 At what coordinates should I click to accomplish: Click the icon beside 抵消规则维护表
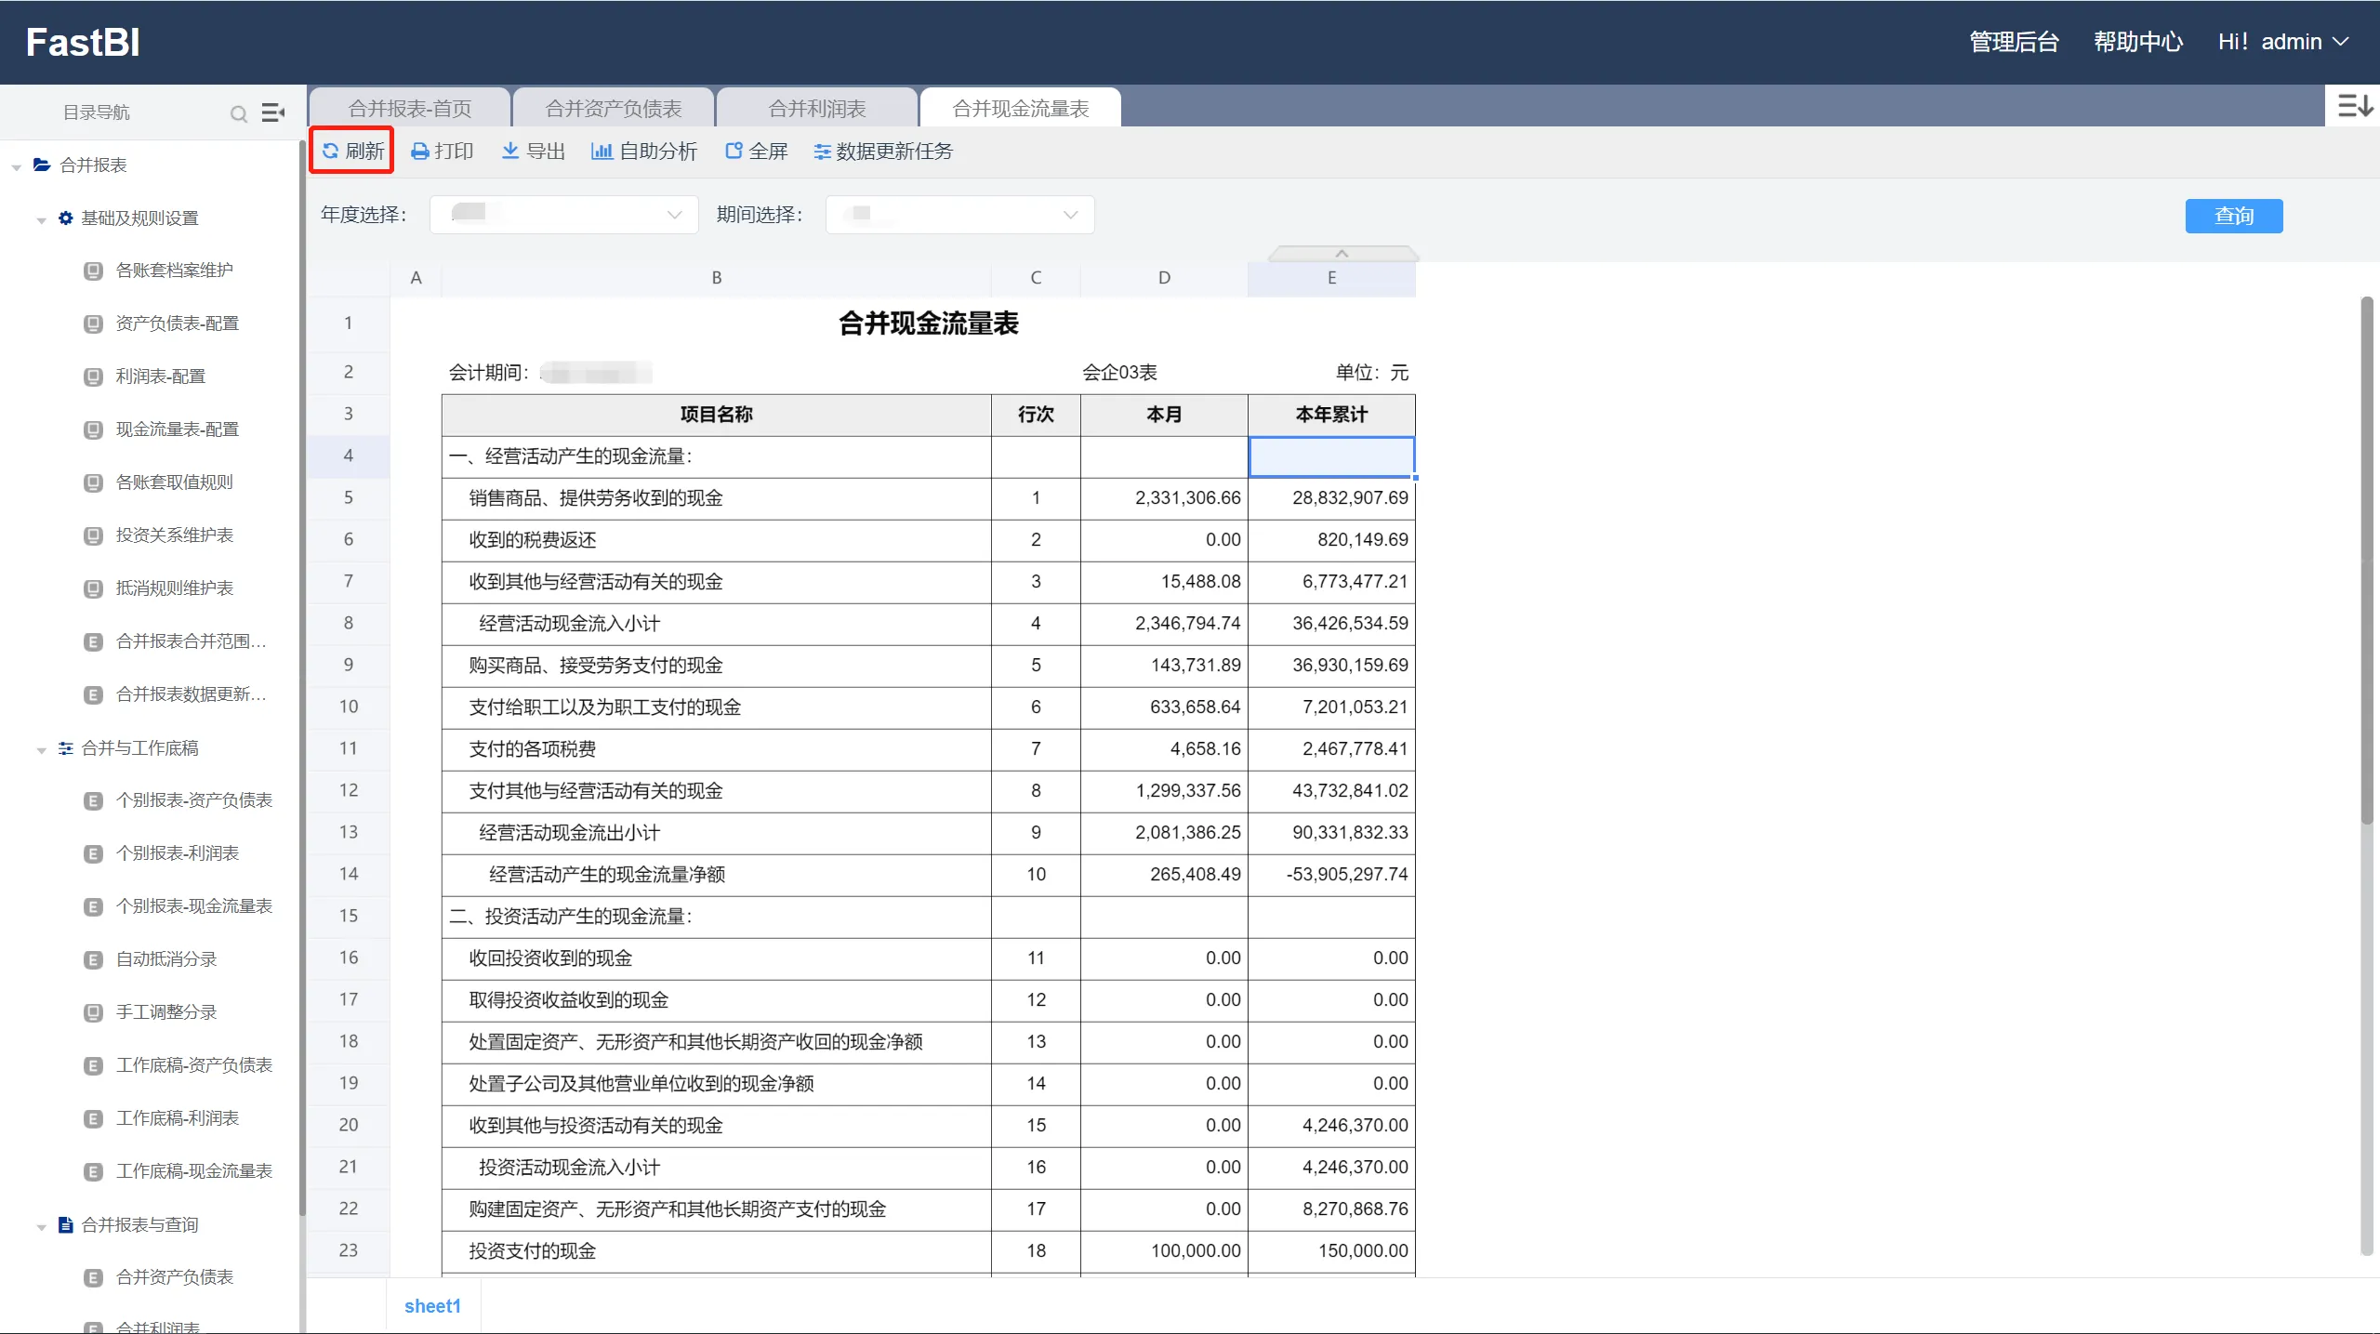coord(93,588)
